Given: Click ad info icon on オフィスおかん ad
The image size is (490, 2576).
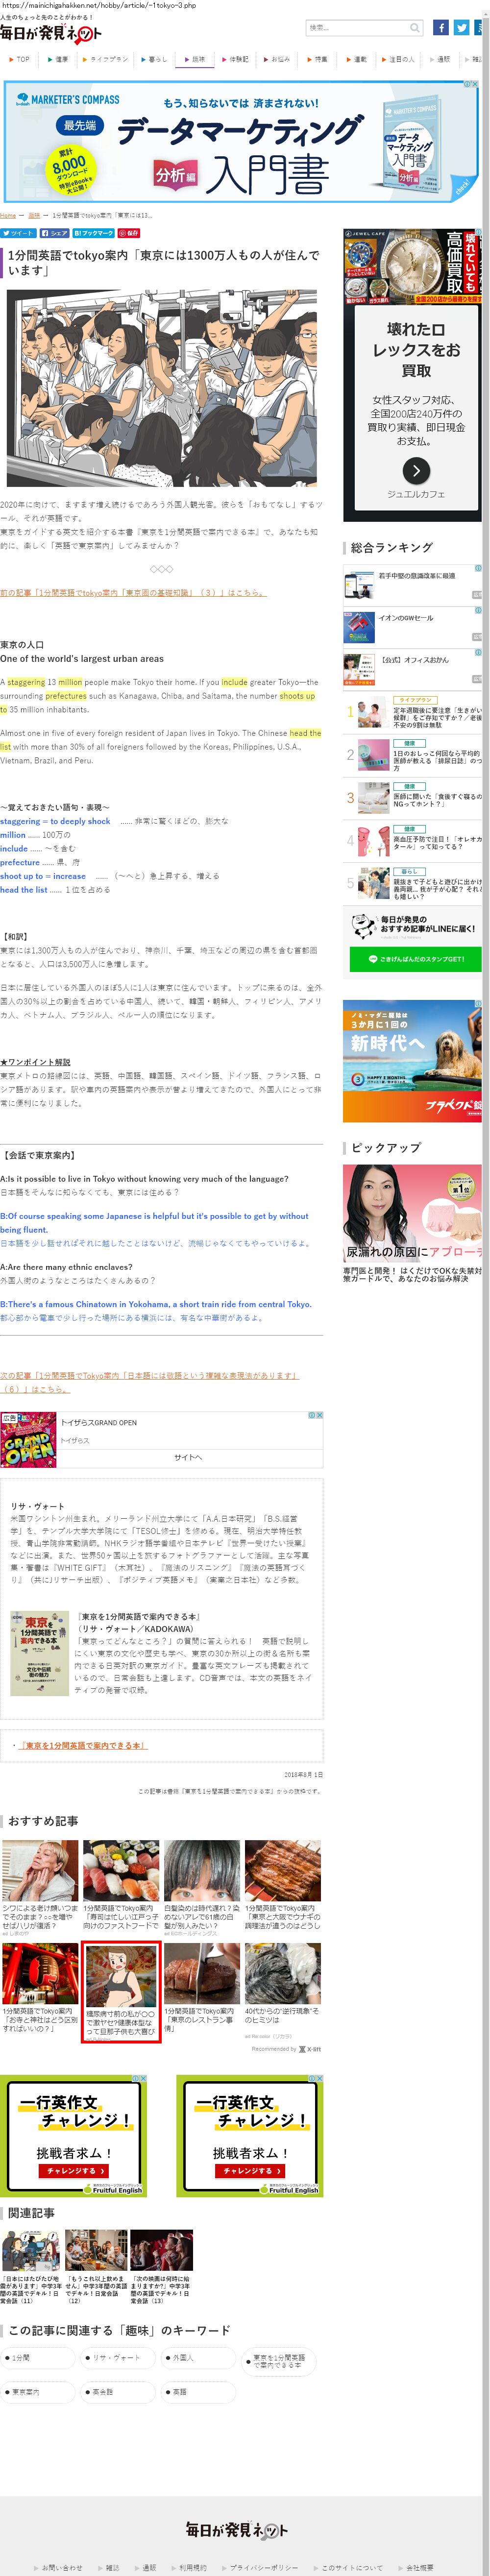Looking at the screenshot, I should coord(478,652).
